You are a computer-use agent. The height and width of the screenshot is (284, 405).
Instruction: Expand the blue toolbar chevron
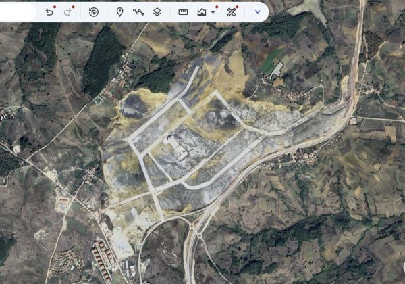click(258, 12)
